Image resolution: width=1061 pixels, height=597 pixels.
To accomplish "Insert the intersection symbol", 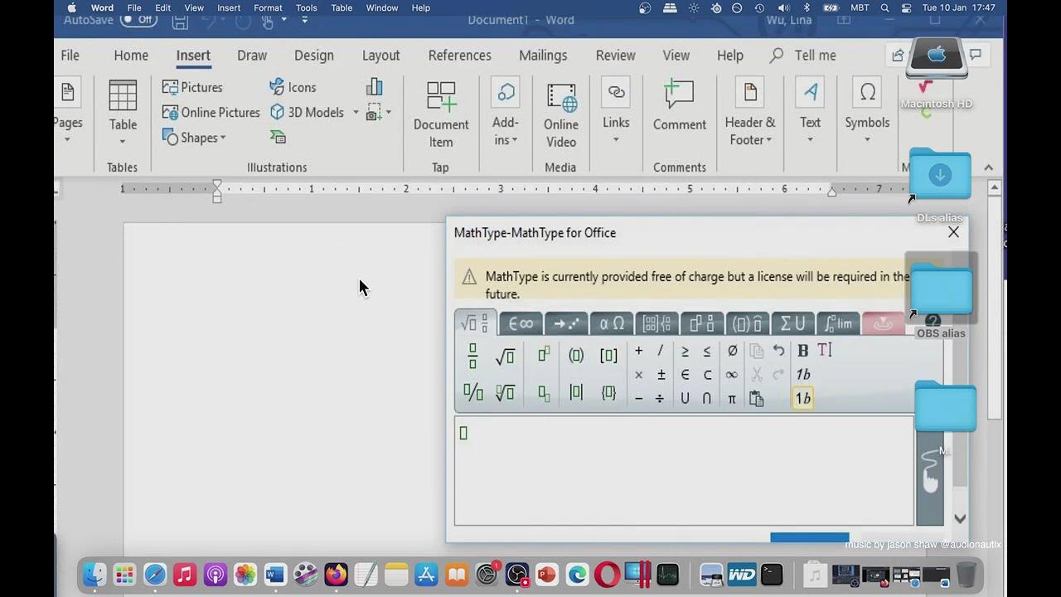I will (x=707, y=399).
